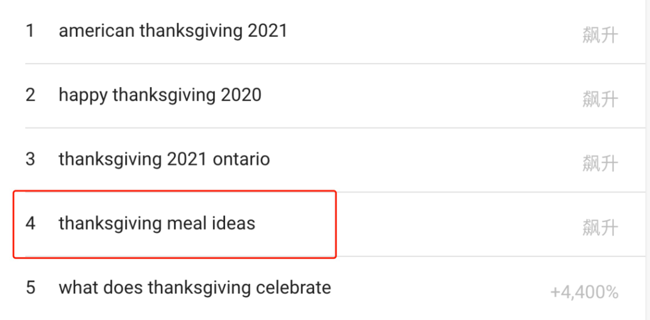
Task: Click divider line above the +4,400% value
Action: point(584,256)
